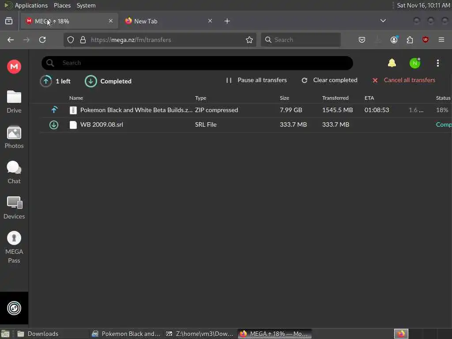Viewport: 452px width, 339px height.
Task: Click the ETA column header
Action: (369, 98)
